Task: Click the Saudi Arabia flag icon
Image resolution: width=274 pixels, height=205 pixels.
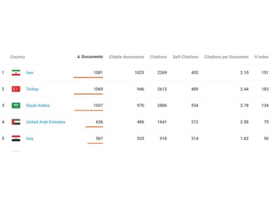Action: 16,105
